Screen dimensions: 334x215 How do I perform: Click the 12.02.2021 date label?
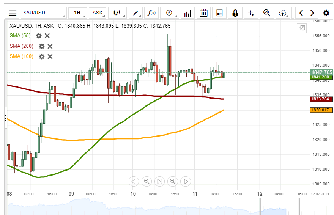(x=320, y=194)
